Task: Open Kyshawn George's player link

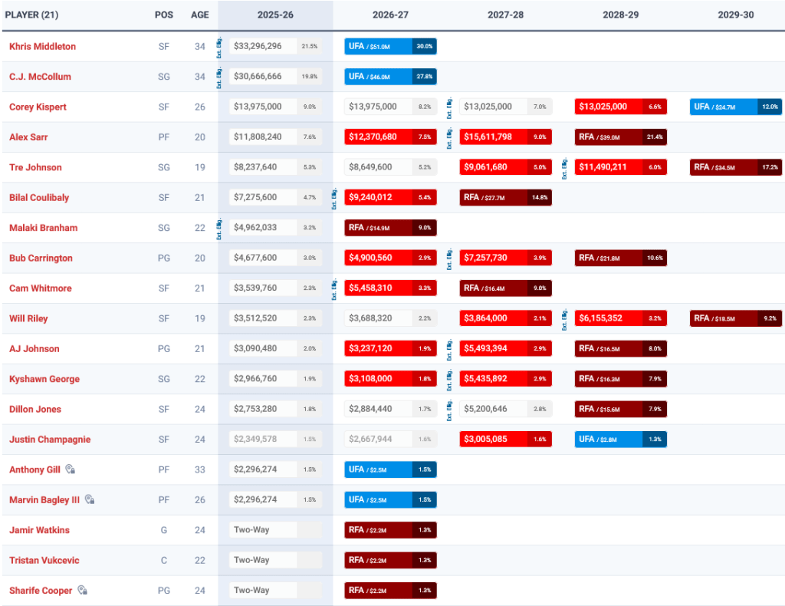Action: (44, 379)
